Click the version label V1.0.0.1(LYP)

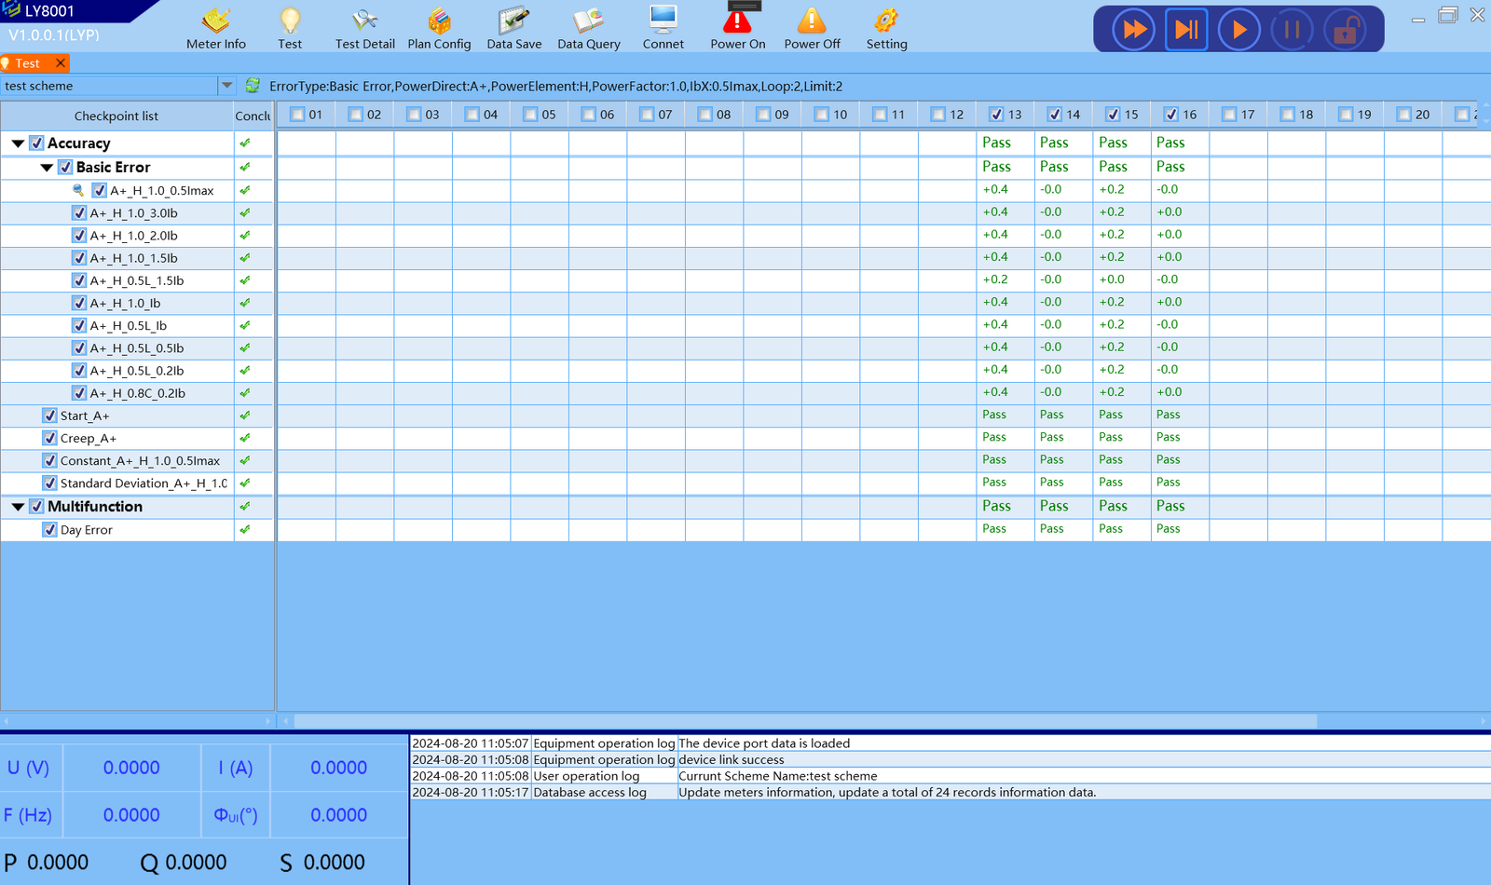coord(54,35)
